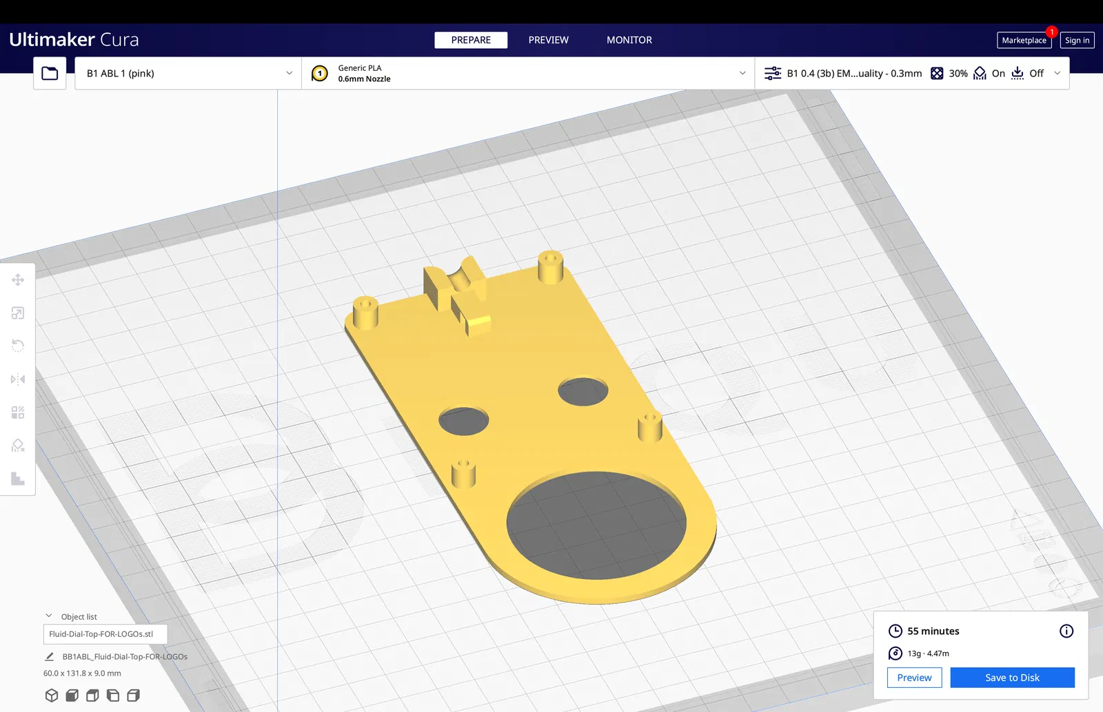Select the Rotate tool

click(18, 346)
